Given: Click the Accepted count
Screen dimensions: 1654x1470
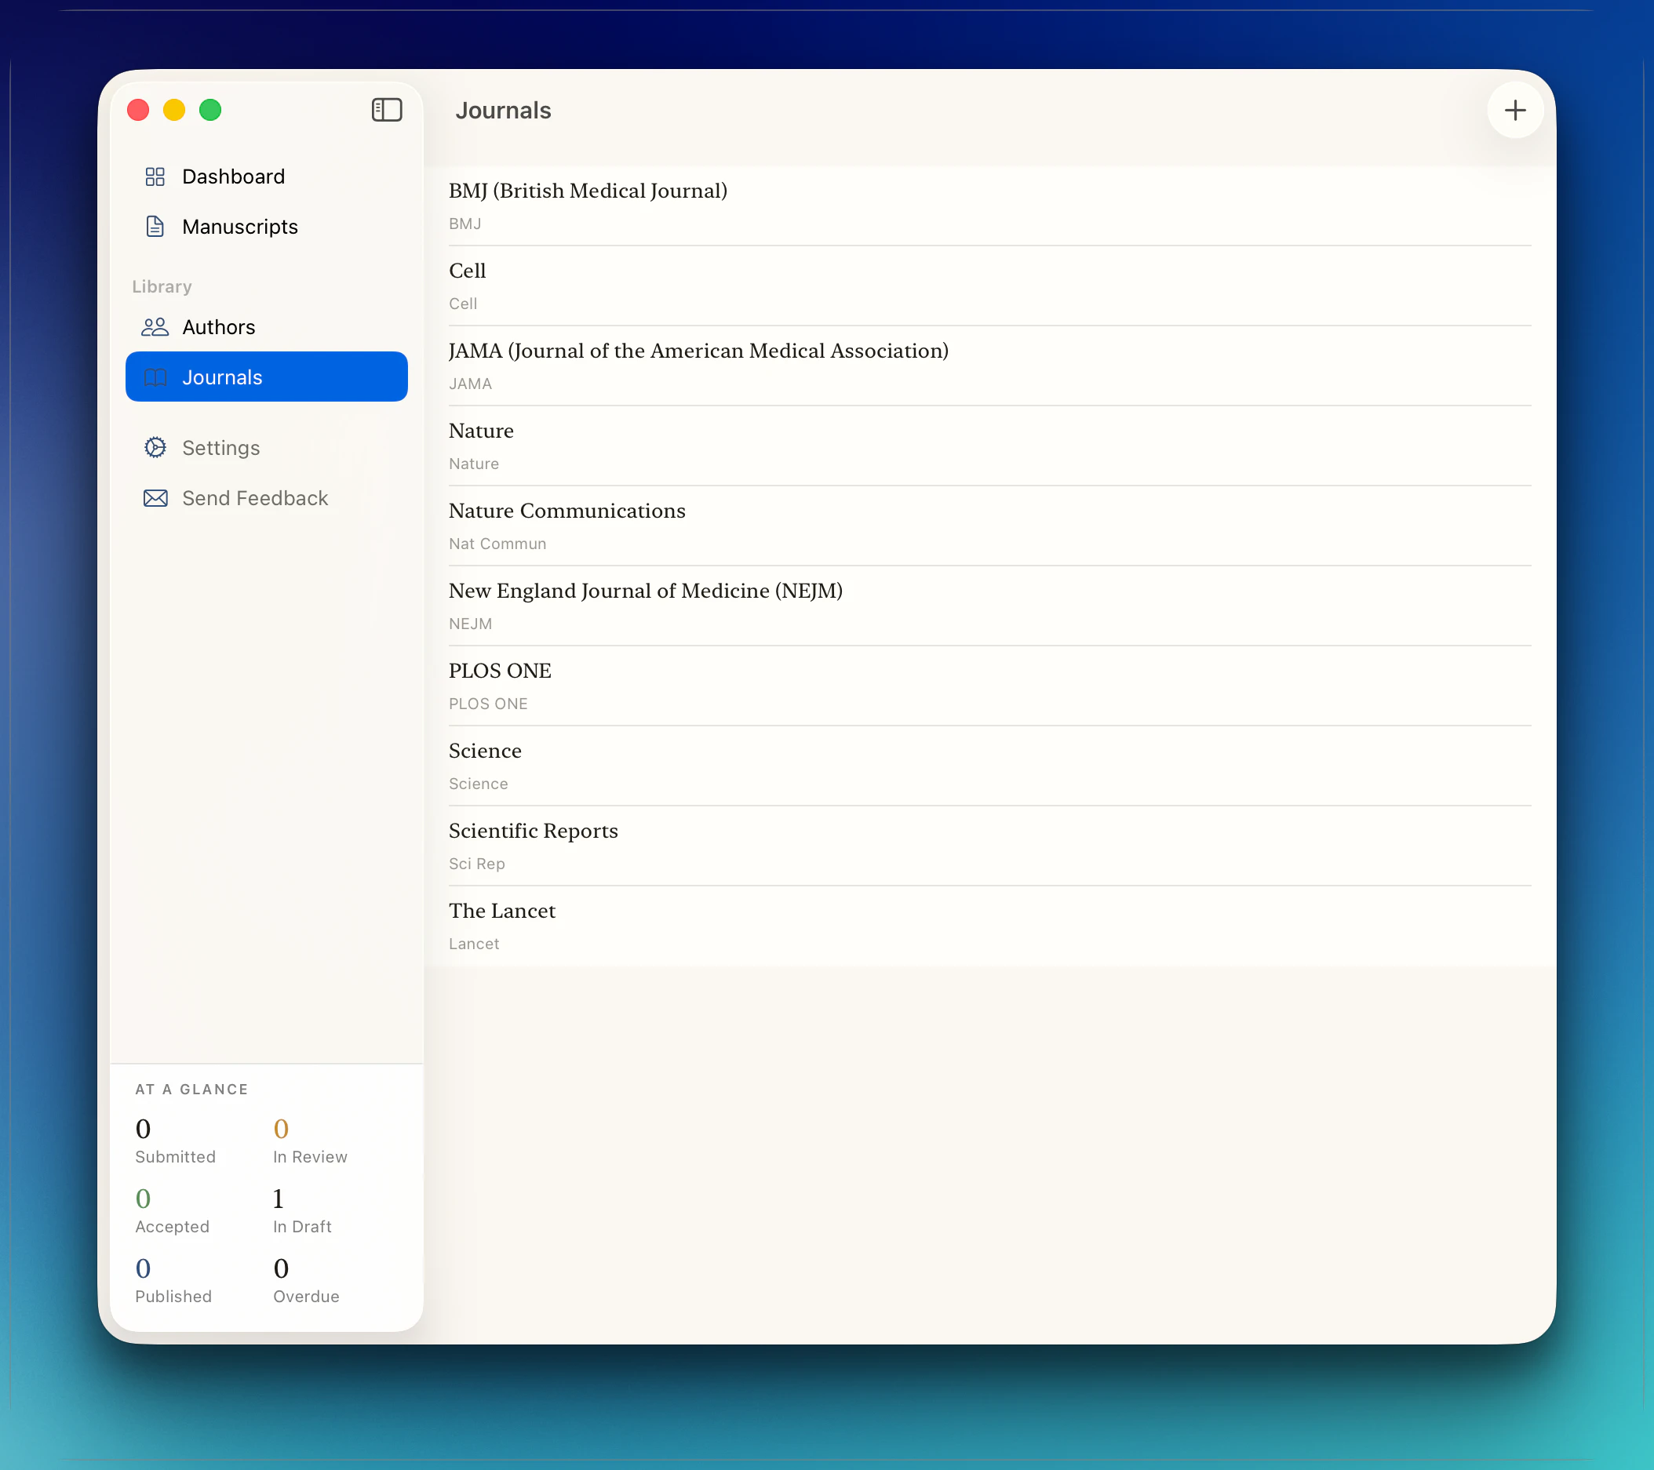Looking at the screenshot, I should click(144, 1198).
